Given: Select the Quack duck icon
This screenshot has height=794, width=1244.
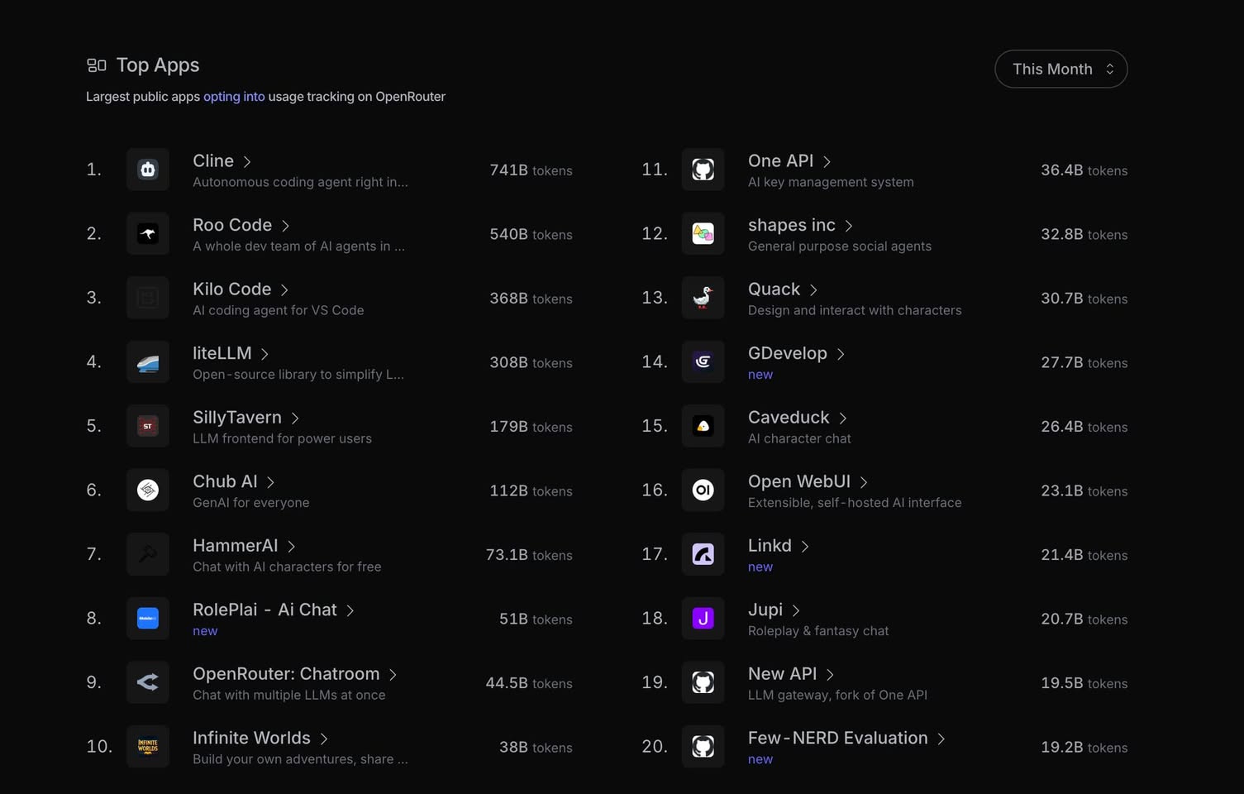Looking at the screenshot, I should [x=703, y=298].
